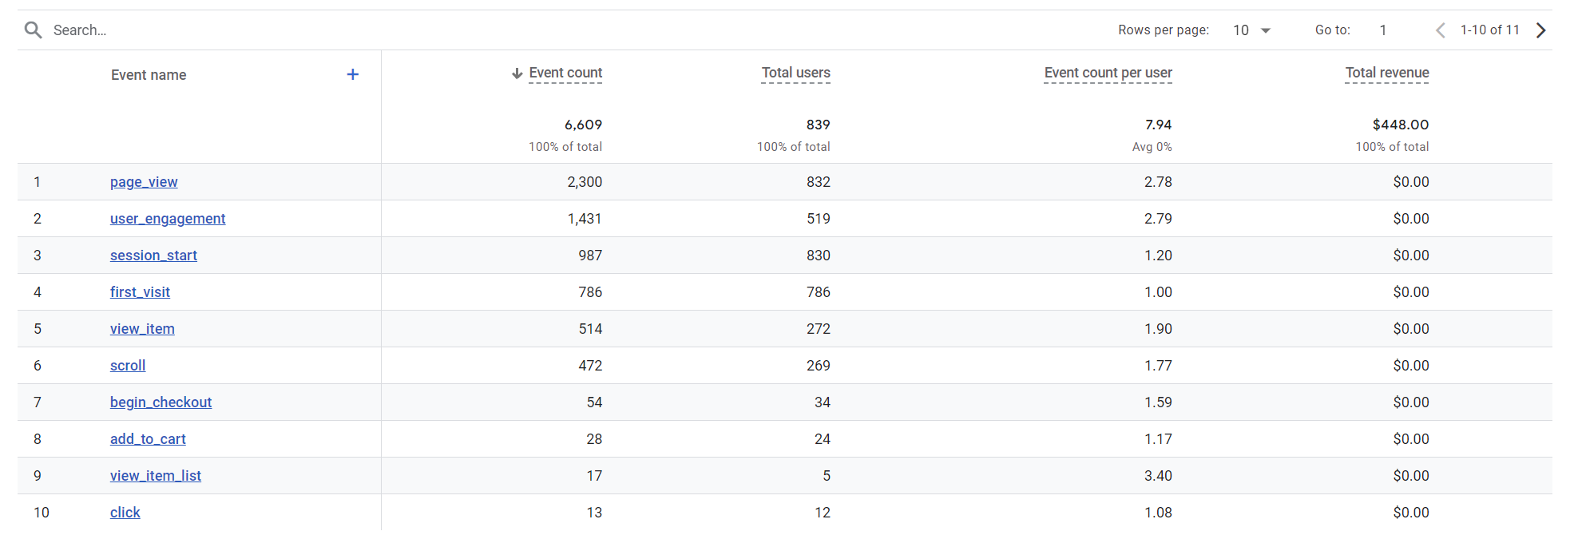
Task: Click the search magnifier icon
Action: pos(33,30)
